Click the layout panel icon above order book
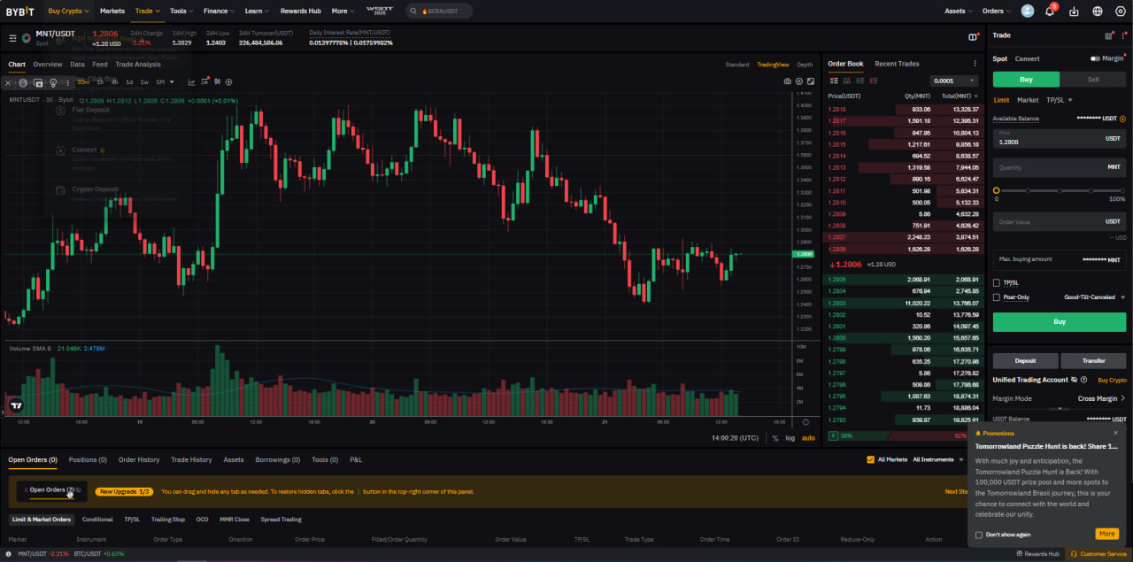Image resolution: width=1133 pixels, height=562 pixels. 973,36
